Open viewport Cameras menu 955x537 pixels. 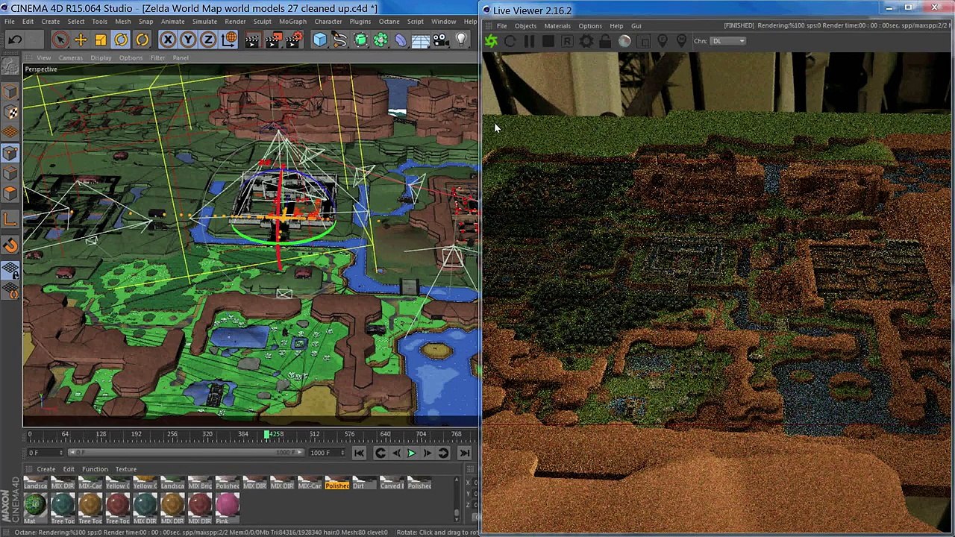pyautogui.click(x=71, y=57)
